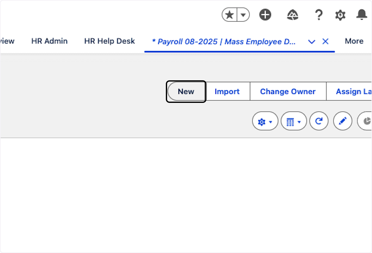Image resolution: width=372 pixels, height=253 pixels.
Task: Switch to the HR Admin tab
Action: (49, 41)
